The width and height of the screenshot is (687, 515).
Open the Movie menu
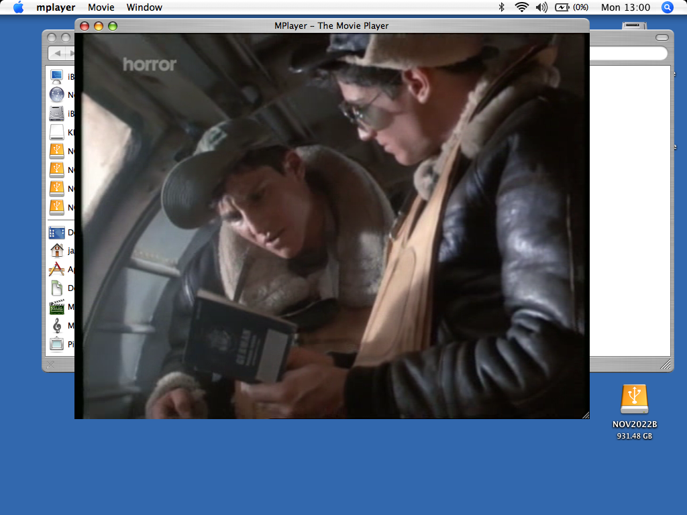pyautogui.click(x=101, y=7)
